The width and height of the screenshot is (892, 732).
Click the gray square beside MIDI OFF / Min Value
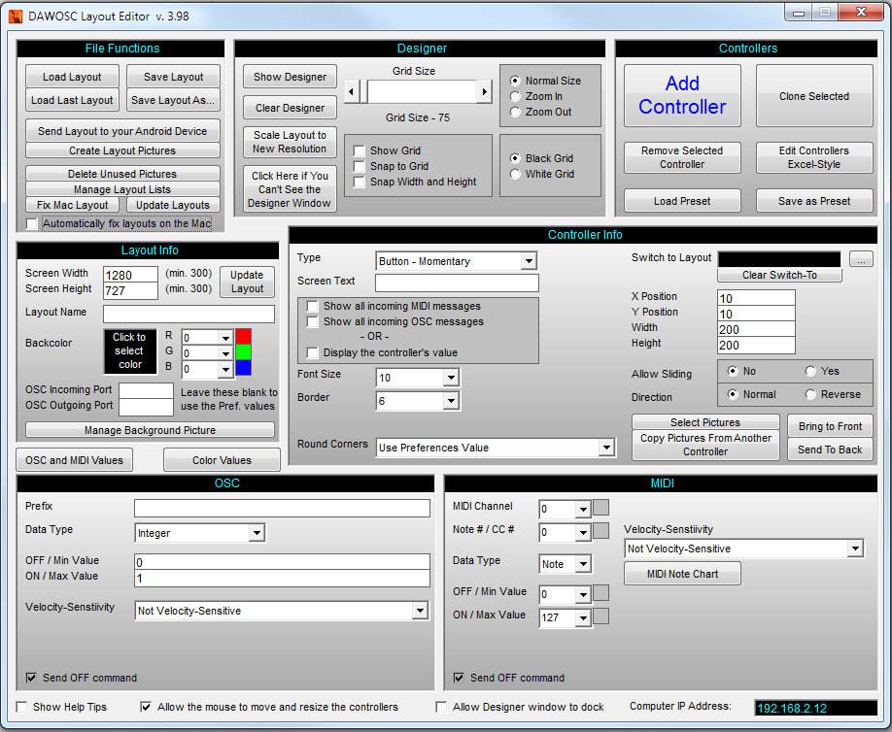601,593
